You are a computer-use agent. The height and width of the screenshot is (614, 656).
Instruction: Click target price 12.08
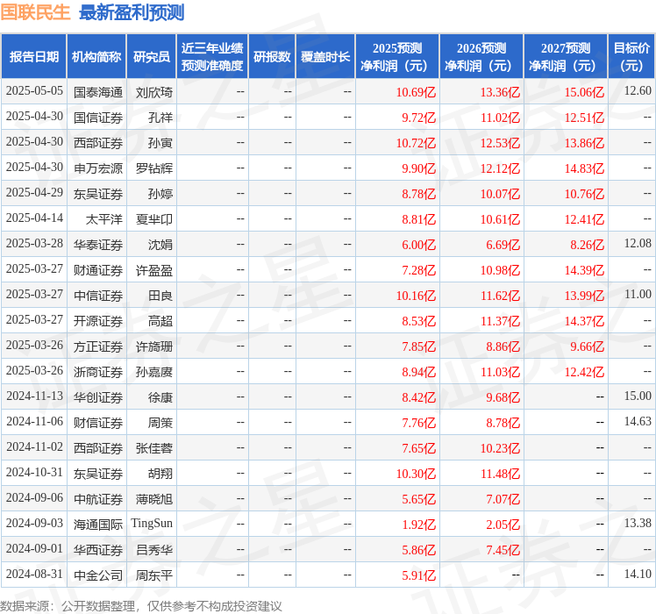coord(638,243)
